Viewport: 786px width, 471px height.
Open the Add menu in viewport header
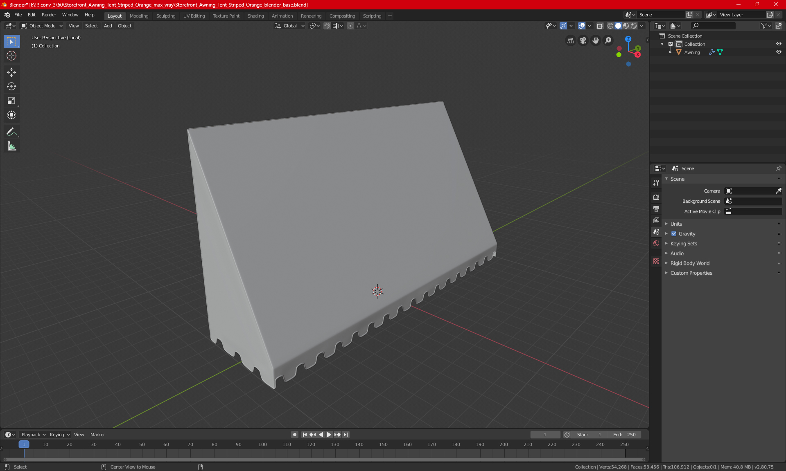[108, 26]
